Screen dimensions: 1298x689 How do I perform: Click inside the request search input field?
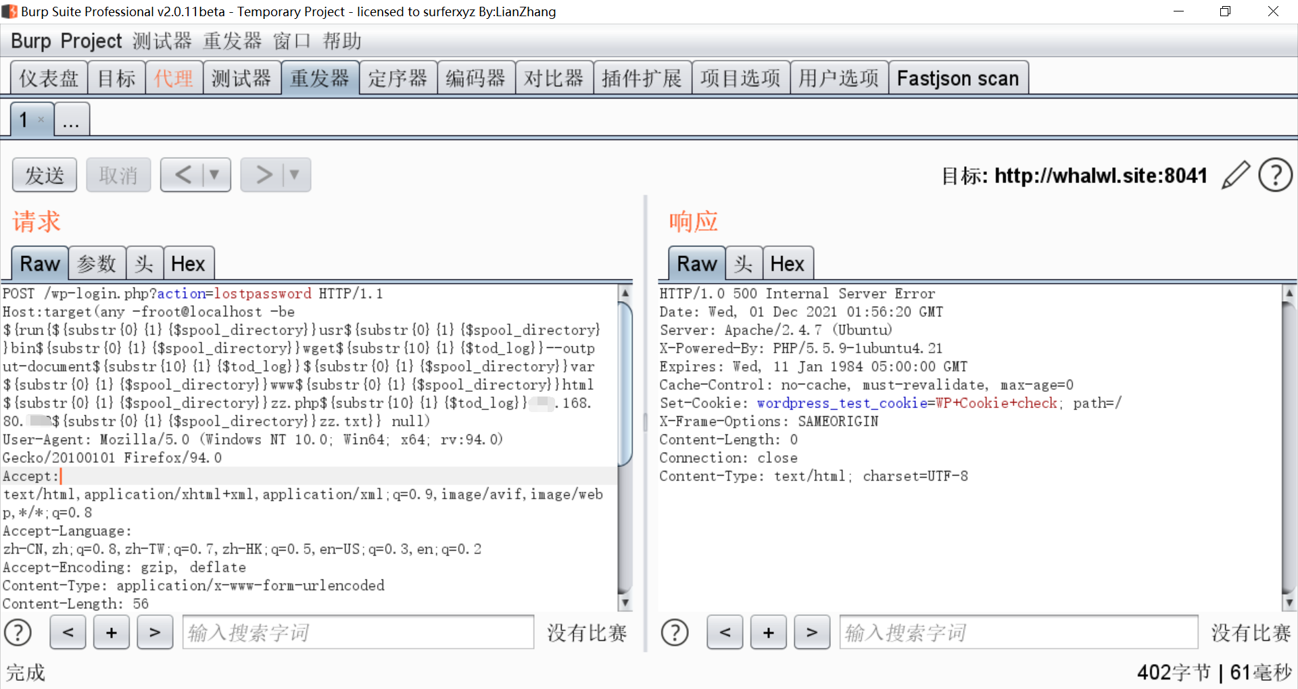(x=358, y=632)
